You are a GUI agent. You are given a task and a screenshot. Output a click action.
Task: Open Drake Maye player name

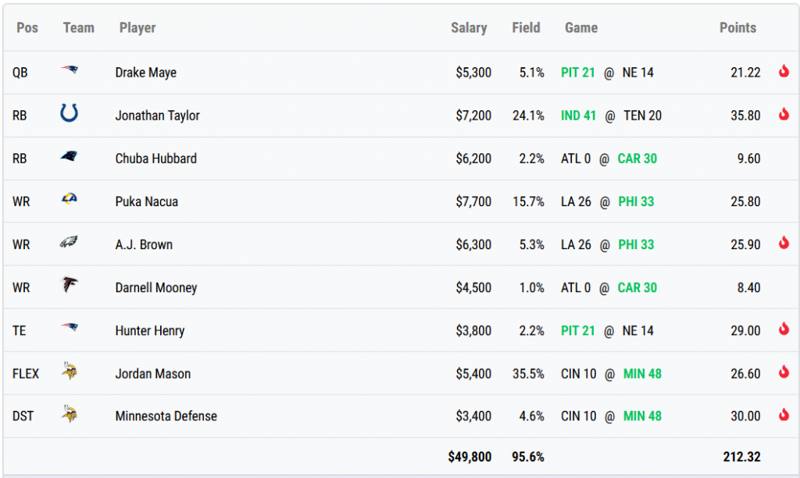[x=146, y=73]
